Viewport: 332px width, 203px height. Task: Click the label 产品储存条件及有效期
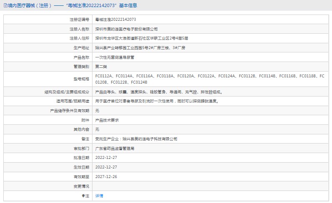[x=70, y=111]
